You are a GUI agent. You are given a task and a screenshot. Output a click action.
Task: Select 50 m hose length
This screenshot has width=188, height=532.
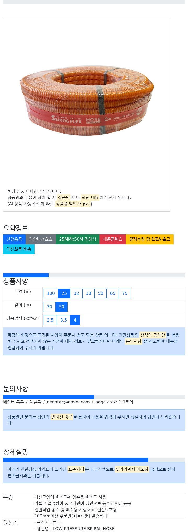point(62,307)
